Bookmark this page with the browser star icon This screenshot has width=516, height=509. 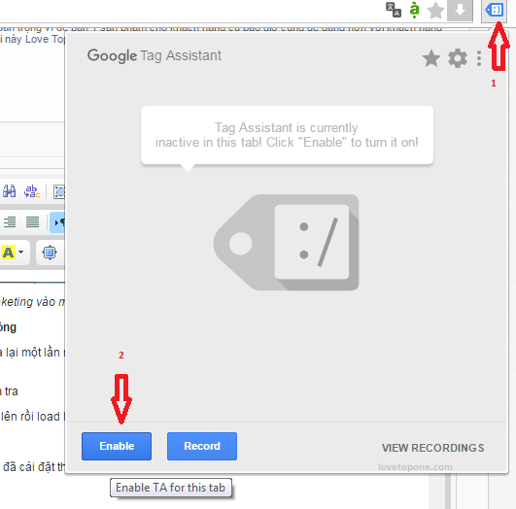435,11
